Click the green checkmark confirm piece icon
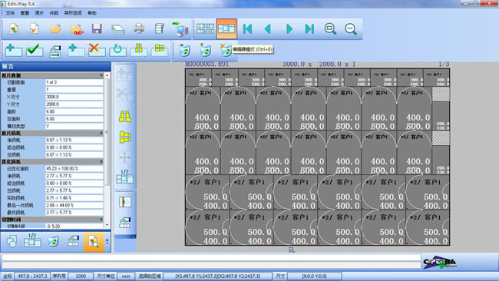The height and width of the screenshot is (281, 499). point(35,50)
